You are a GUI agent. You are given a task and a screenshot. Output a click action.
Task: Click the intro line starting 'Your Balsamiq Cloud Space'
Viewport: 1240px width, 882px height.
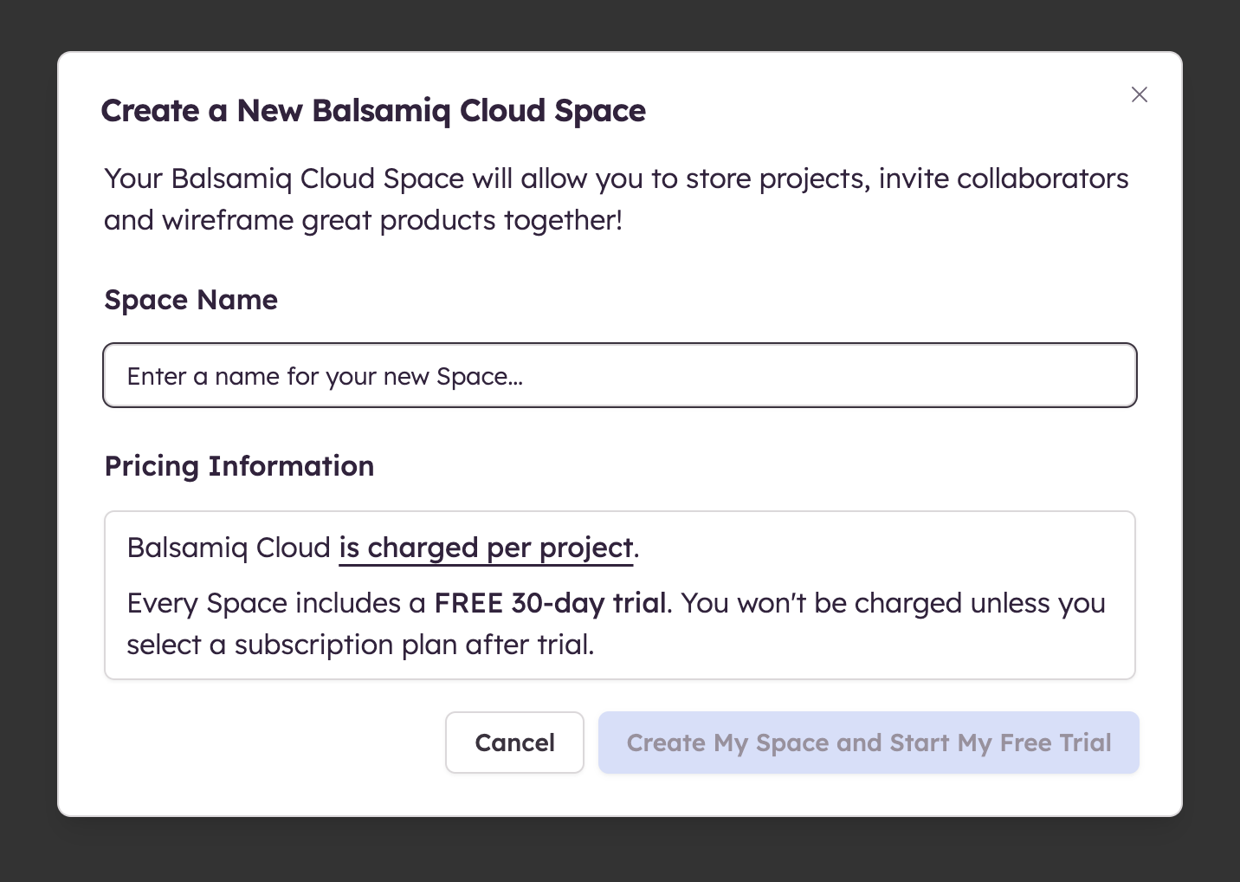[616, 178]
